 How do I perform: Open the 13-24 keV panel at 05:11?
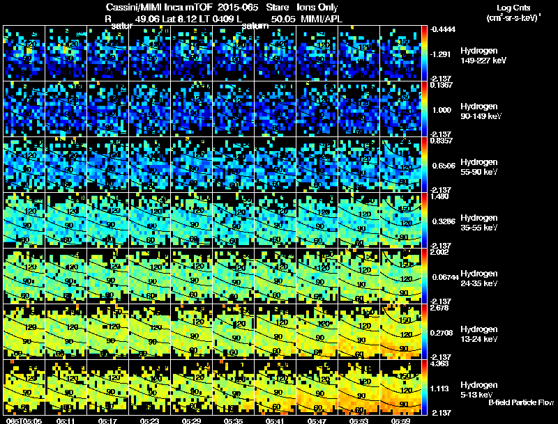point(66,331)
